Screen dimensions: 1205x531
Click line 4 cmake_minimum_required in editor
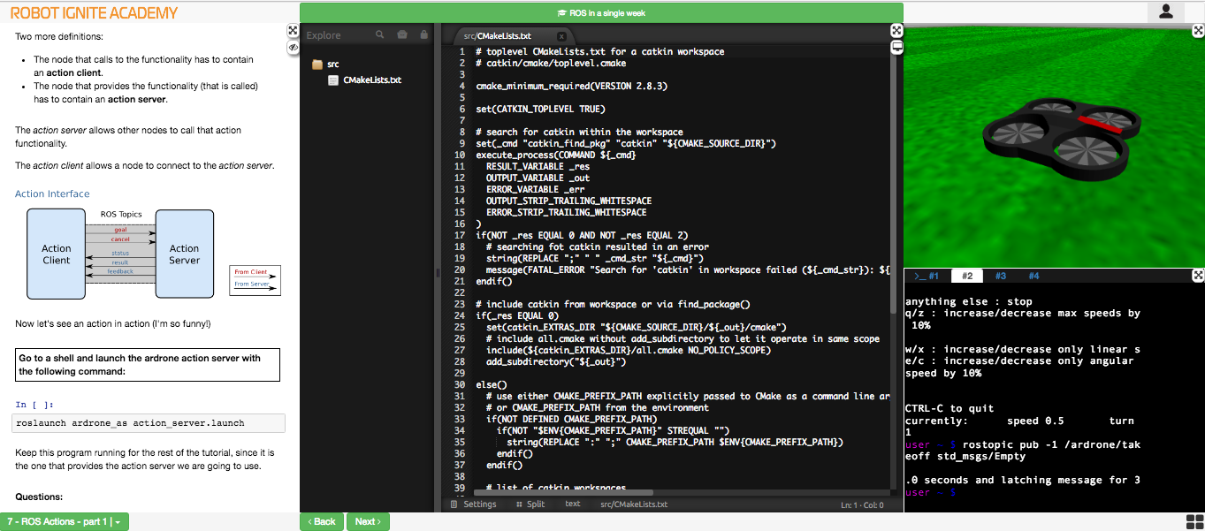pyautogui.click(x=571, y=86)
